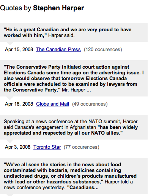Click the Apr 15, 2008 date

click(19, 50)
